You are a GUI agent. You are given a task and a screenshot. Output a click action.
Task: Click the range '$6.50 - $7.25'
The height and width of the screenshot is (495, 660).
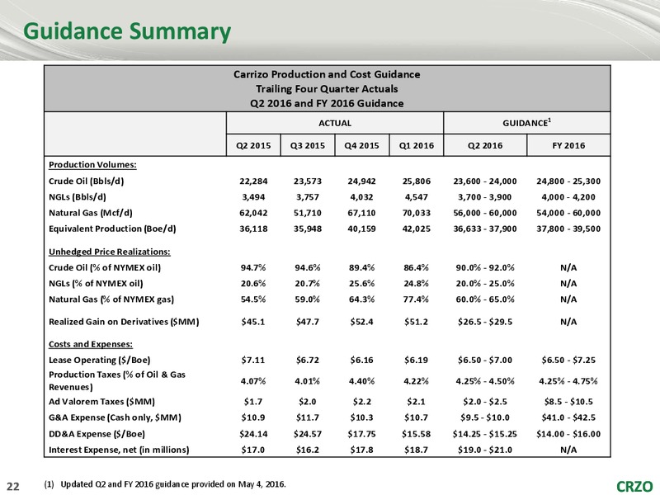568,361
